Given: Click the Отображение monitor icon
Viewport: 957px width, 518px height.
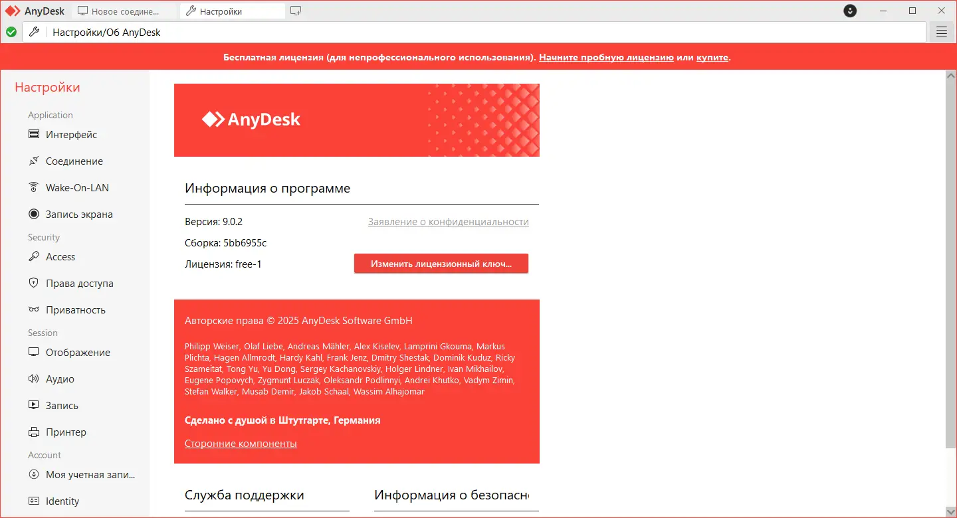Looking at the screenshot, I should click(34, 352).
